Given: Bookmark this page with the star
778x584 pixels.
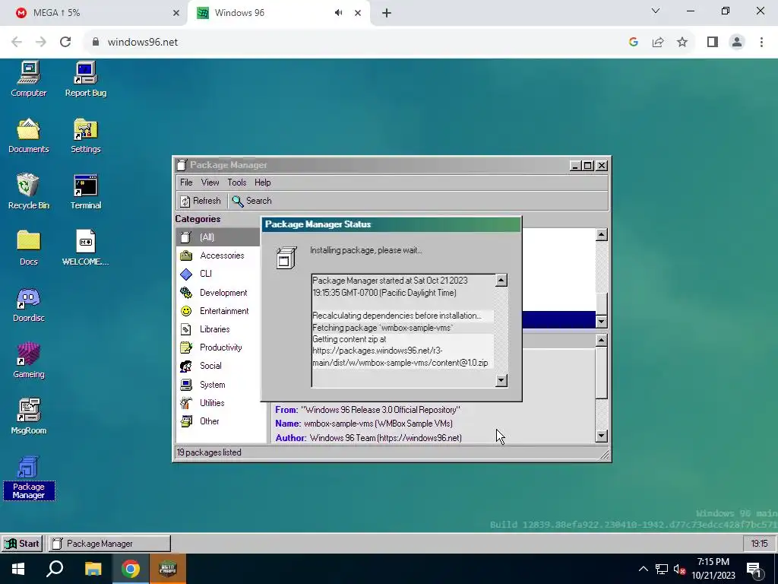Looking at the screenshot, I should point(682,43).
